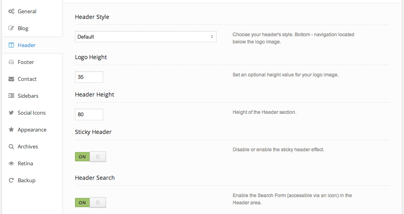Screen dimensions: 404x214
Task: Click the Social Icons Twitter bird icon
Action: [x=11, y=113]
